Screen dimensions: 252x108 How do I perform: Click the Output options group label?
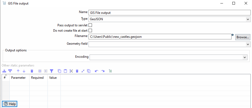click(x=16, y=50)
